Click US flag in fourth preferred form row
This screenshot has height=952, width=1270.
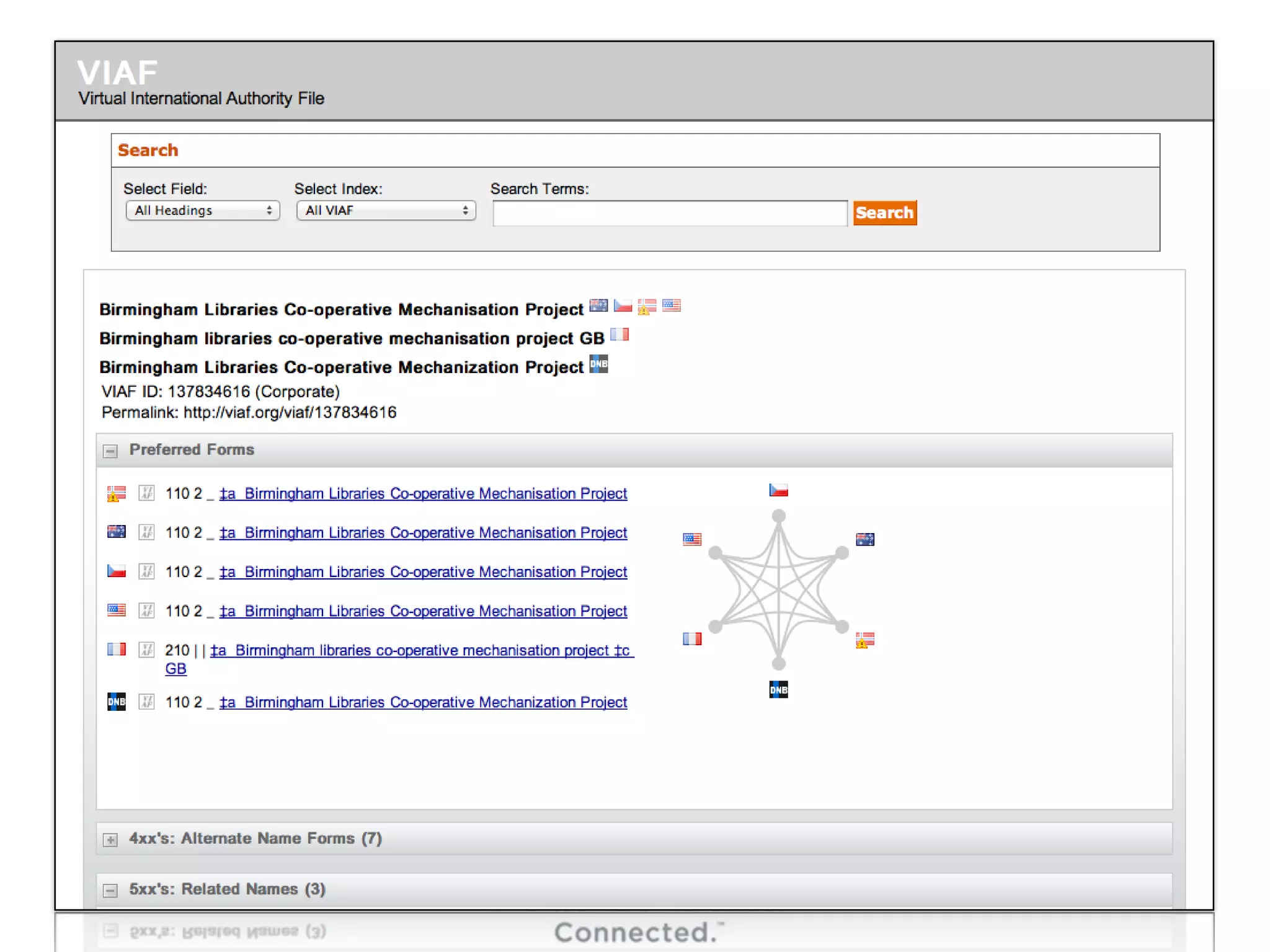tap(117, 610)
